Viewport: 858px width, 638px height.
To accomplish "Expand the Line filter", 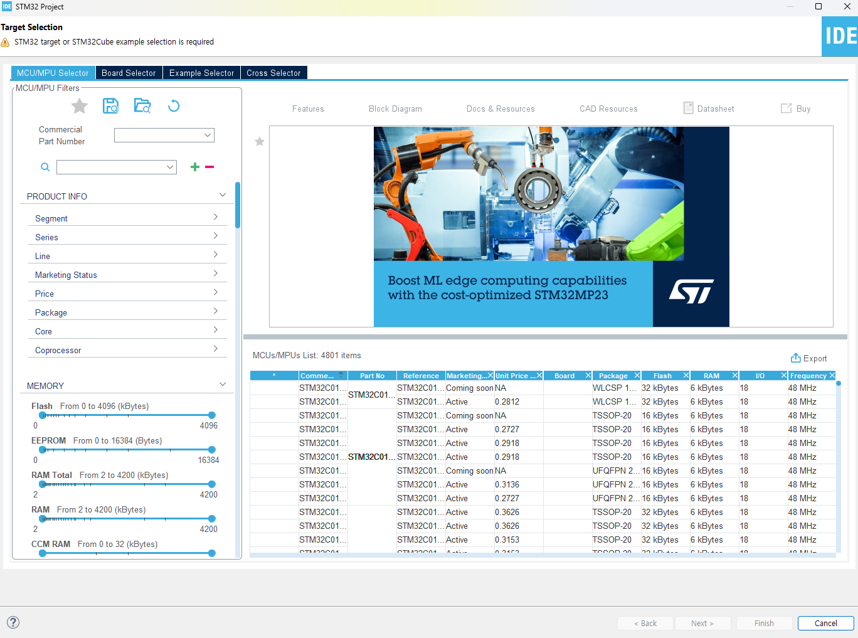I will 216,255.
